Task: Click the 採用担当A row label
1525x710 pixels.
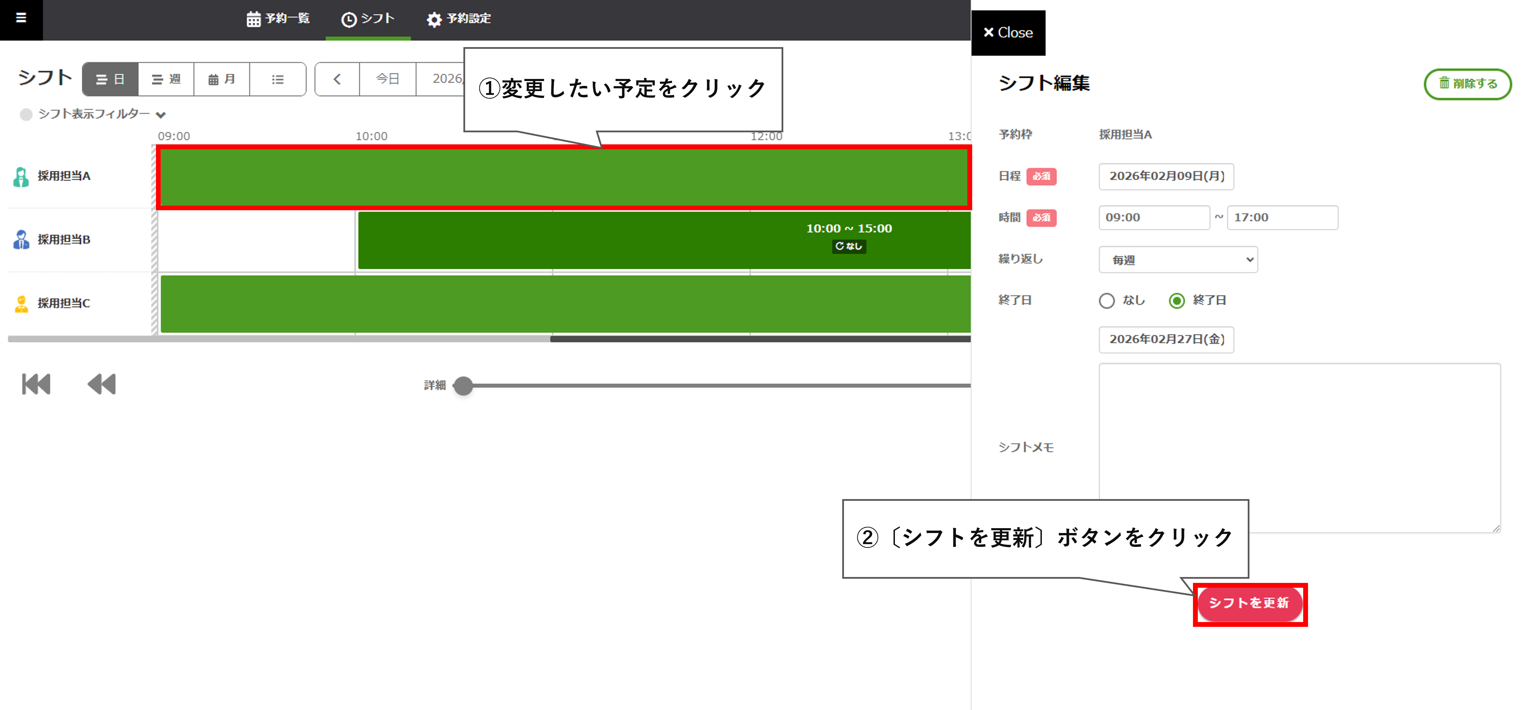Action: [x=64, y=176]
